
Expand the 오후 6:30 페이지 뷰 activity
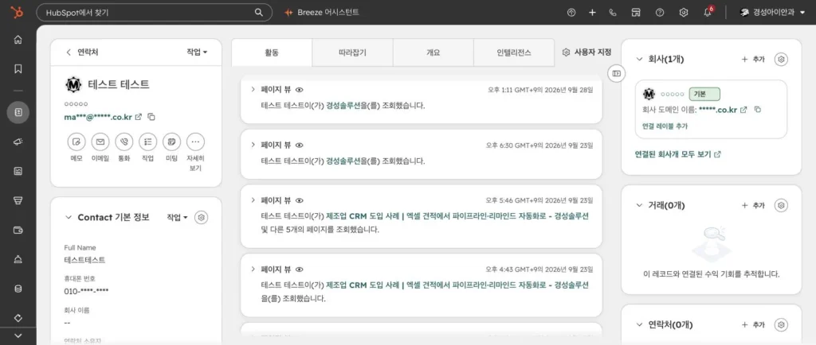253,145
